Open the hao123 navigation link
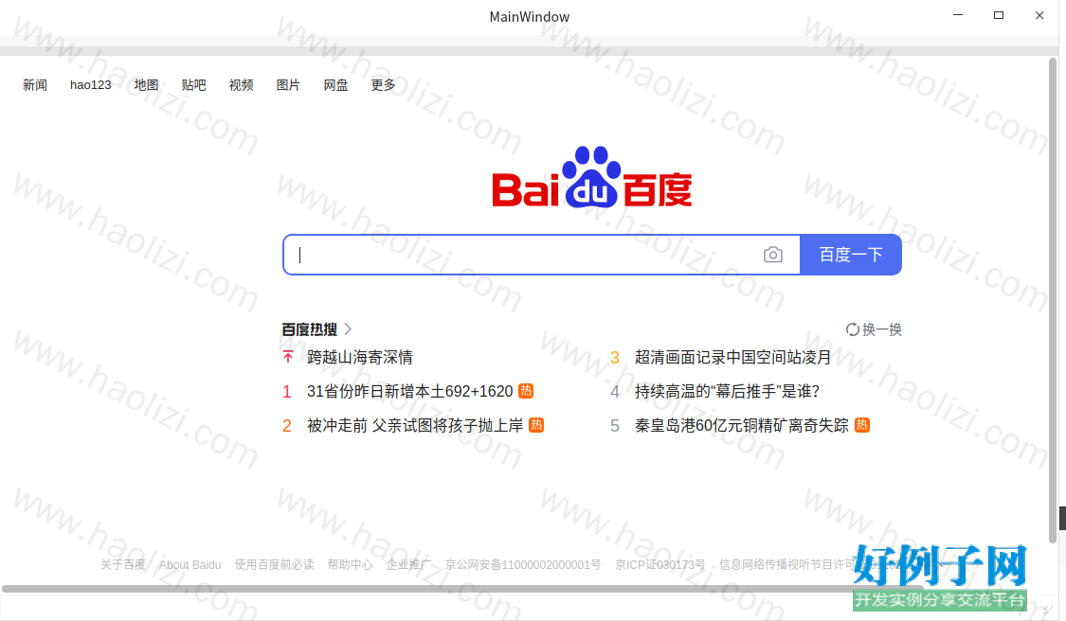This screenshot has height=621, width=1066. tap(90, 85)
